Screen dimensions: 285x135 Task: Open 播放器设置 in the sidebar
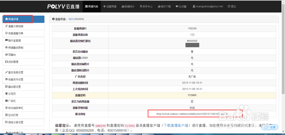(x=23, y=87)
